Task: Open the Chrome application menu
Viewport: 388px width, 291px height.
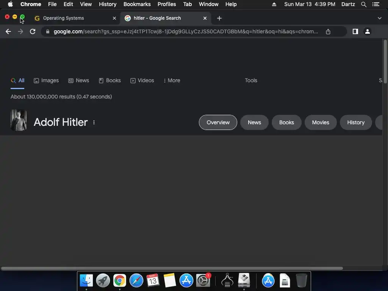Action: (x=31, y=4)
